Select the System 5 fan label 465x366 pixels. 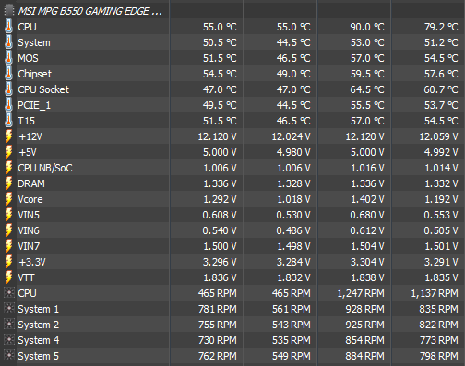(39, 356)
